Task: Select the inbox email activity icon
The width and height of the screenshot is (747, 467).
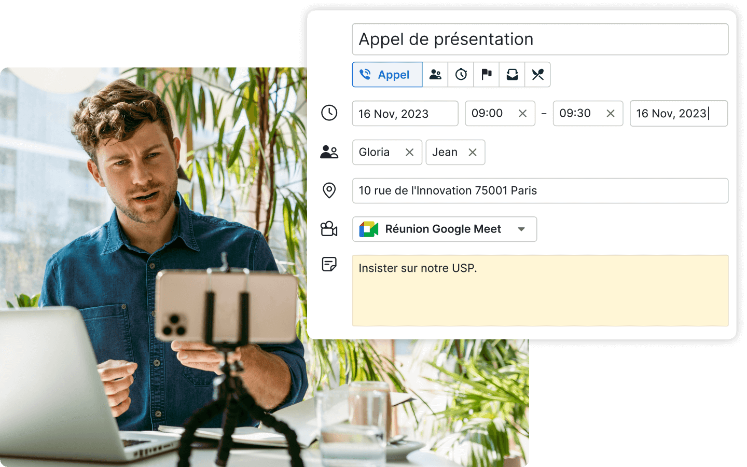Action: tap(512, 75)
